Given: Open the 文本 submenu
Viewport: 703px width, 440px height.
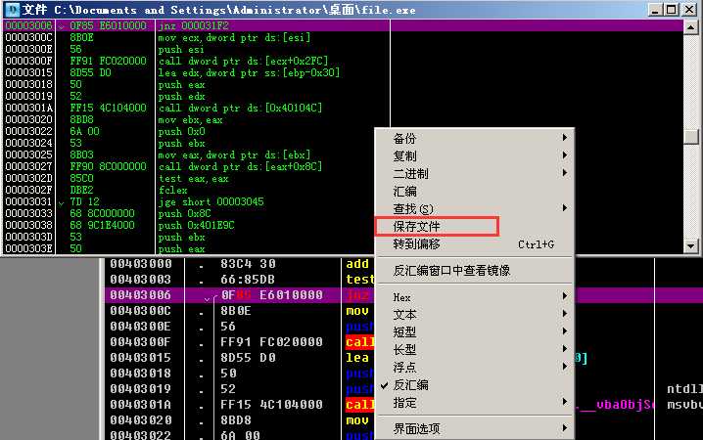Looking at the screenshot, I should (474, 314).
